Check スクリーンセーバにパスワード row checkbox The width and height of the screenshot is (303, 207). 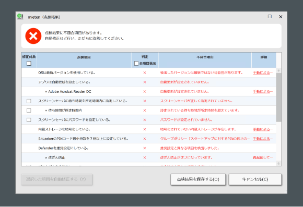point(29,120)
